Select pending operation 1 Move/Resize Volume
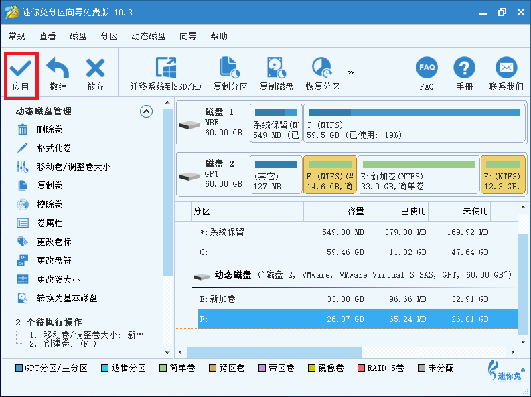The width and height of the screenshot is (531, 397). (86, 335)
